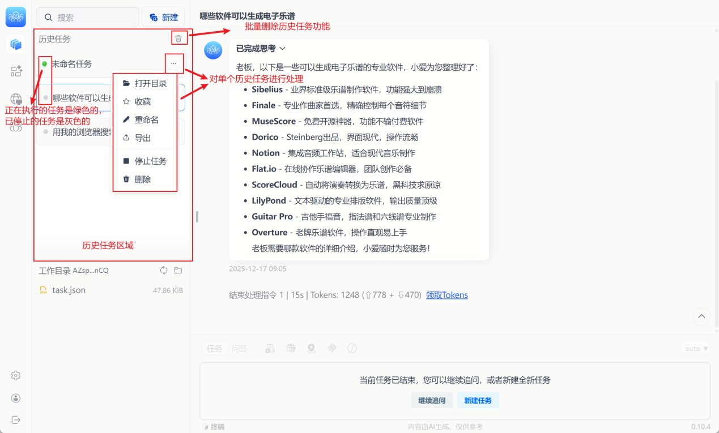The image size is (719, 433).
Task: Open the auto model dropdown
Action: point(696,349)
